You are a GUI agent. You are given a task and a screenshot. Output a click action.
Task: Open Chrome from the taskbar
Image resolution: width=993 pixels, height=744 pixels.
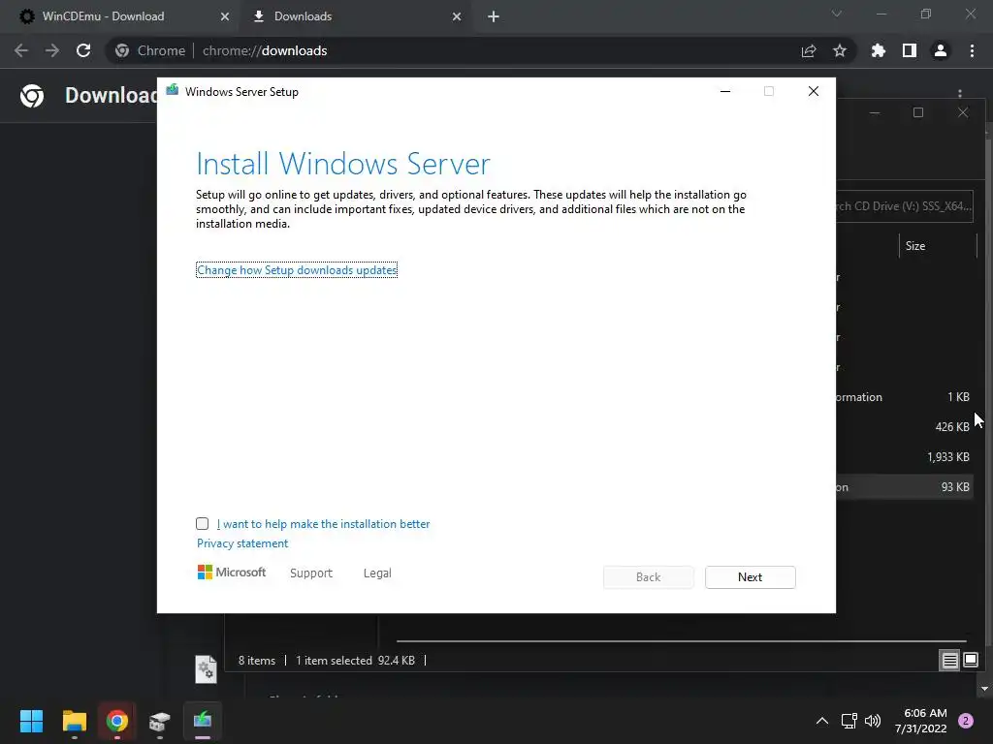tap(117, 721)
